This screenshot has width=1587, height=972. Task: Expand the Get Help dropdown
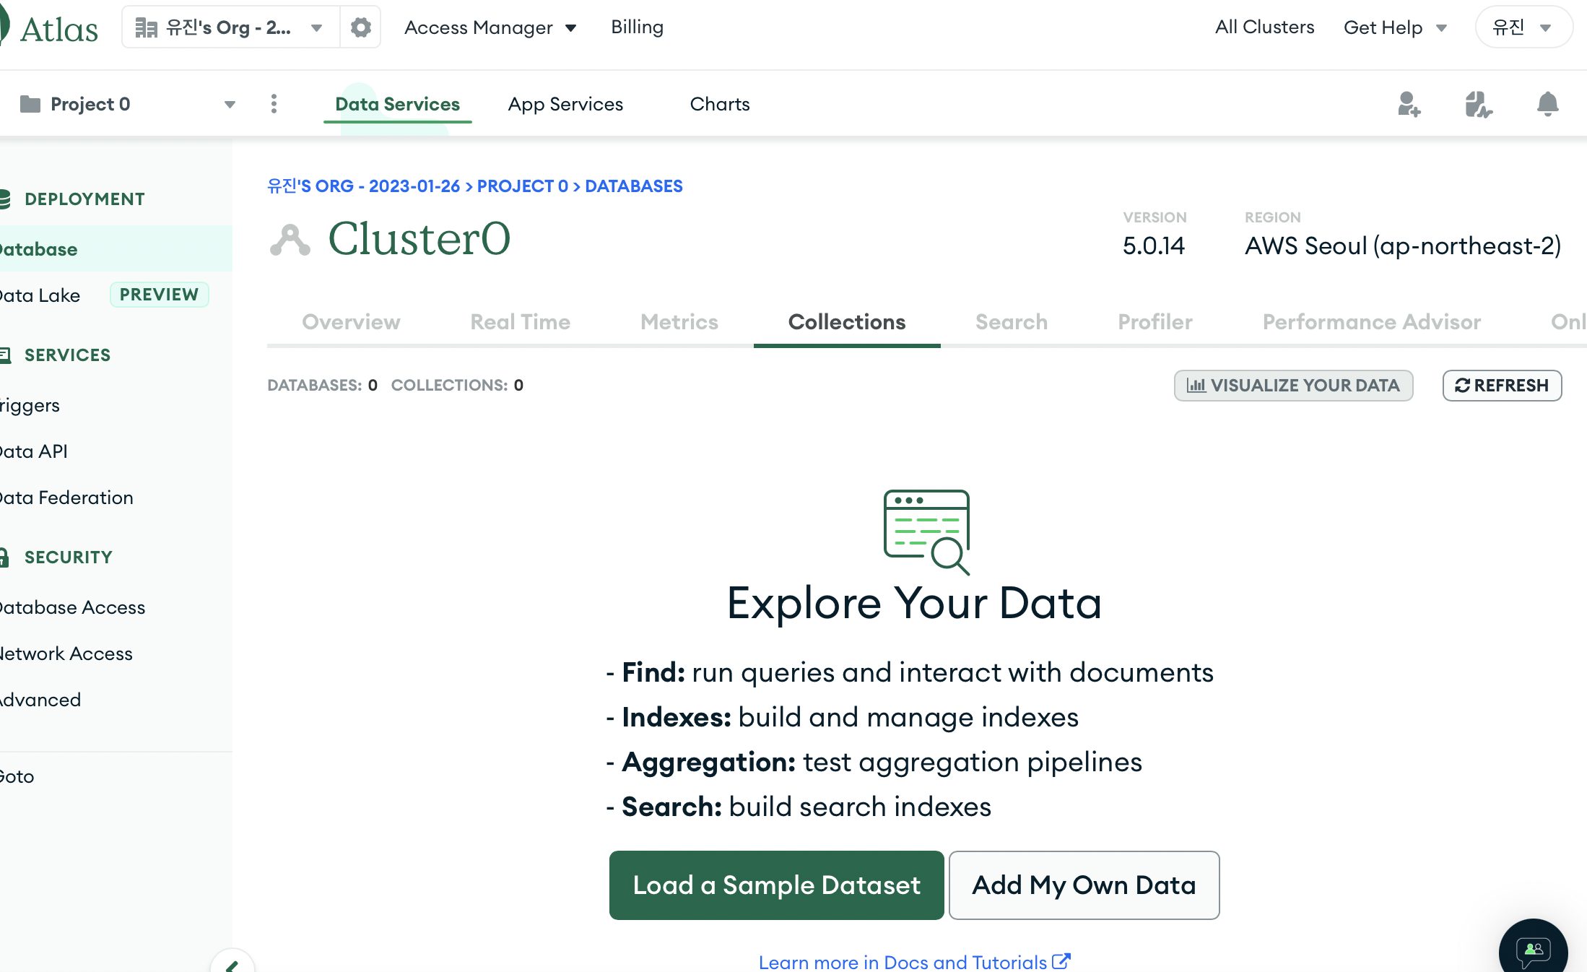1395,27
